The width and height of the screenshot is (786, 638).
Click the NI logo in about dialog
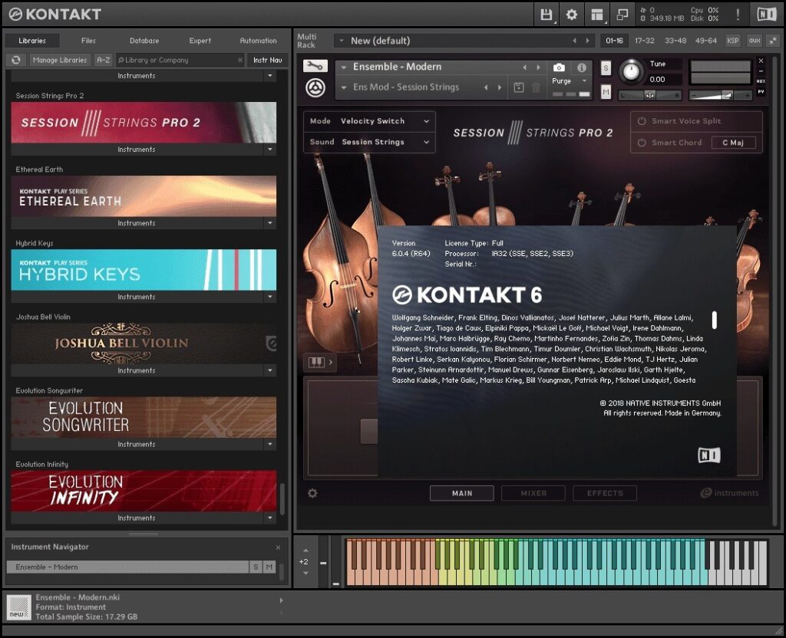708,455
